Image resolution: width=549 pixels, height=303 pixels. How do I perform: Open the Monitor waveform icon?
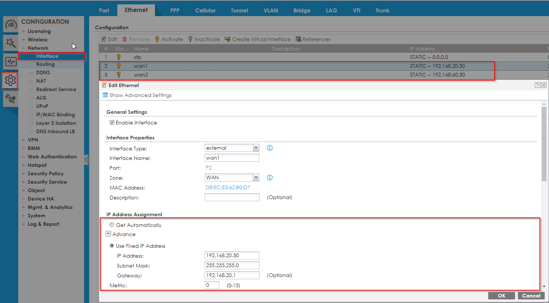11,62
